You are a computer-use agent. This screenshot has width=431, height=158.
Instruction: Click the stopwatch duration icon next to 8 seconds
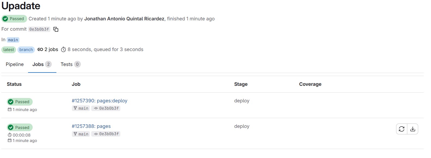coord(63,49)
